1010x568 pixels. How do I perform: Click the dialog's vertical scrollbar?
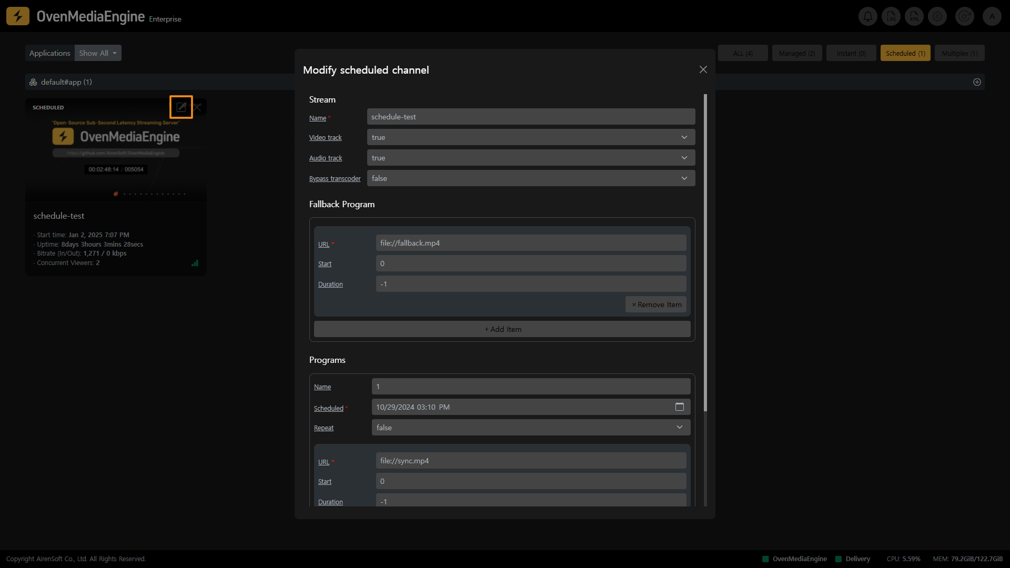(705, 252)
